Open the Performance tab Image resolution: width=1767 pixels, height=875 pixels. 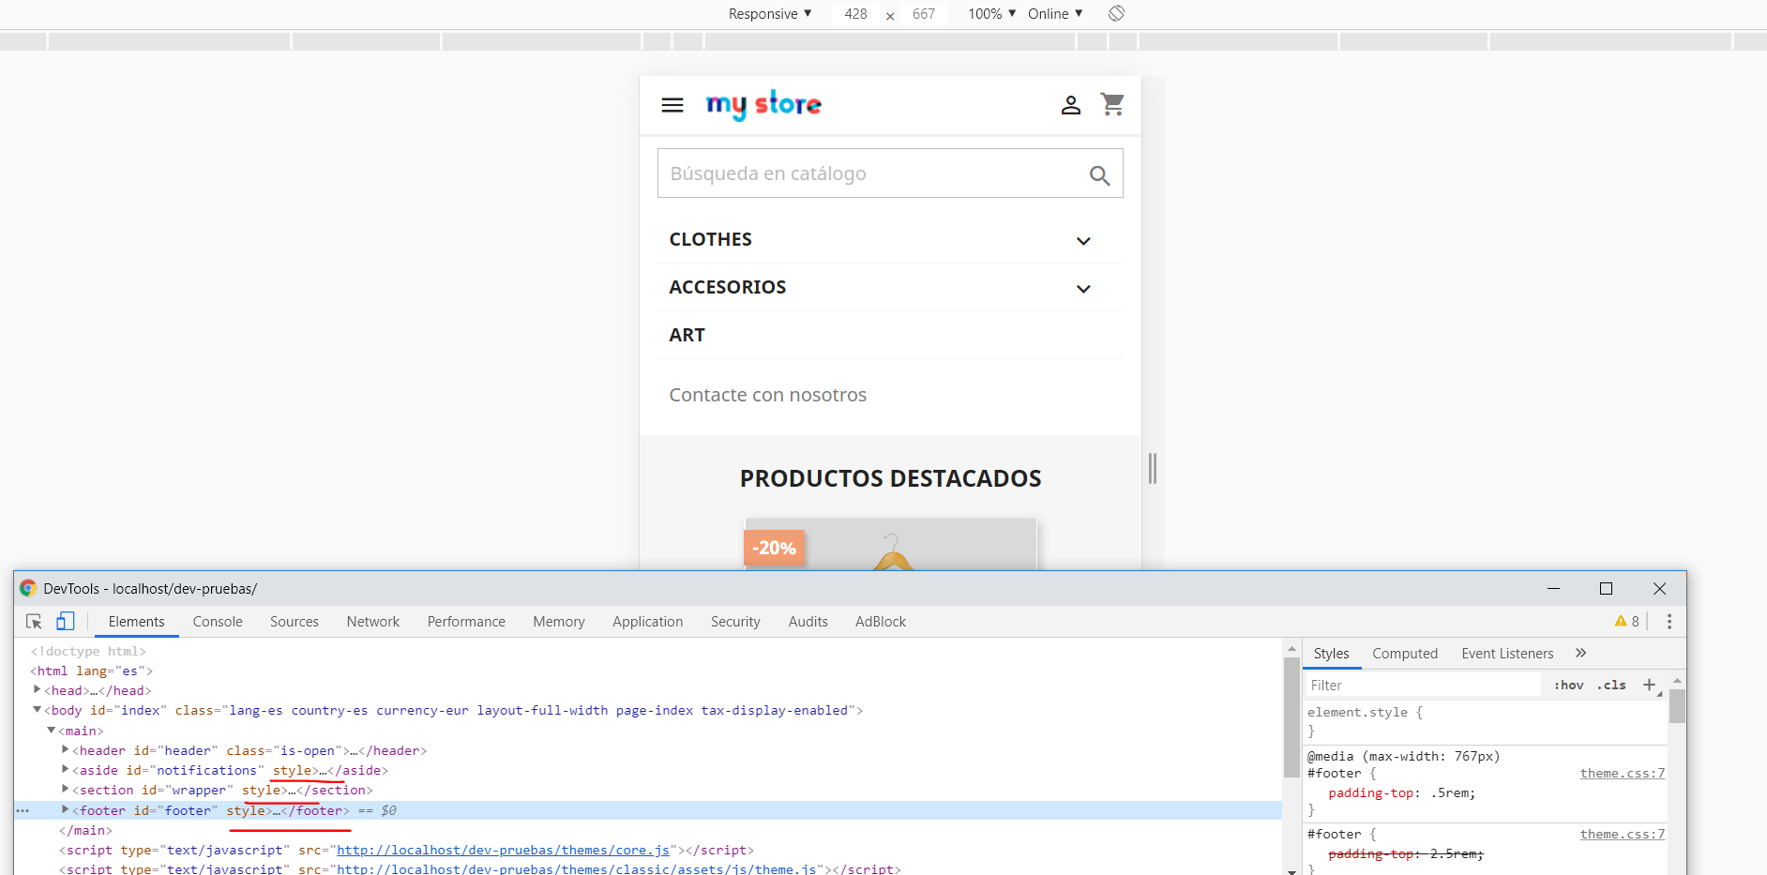click(x=466, y=621)
